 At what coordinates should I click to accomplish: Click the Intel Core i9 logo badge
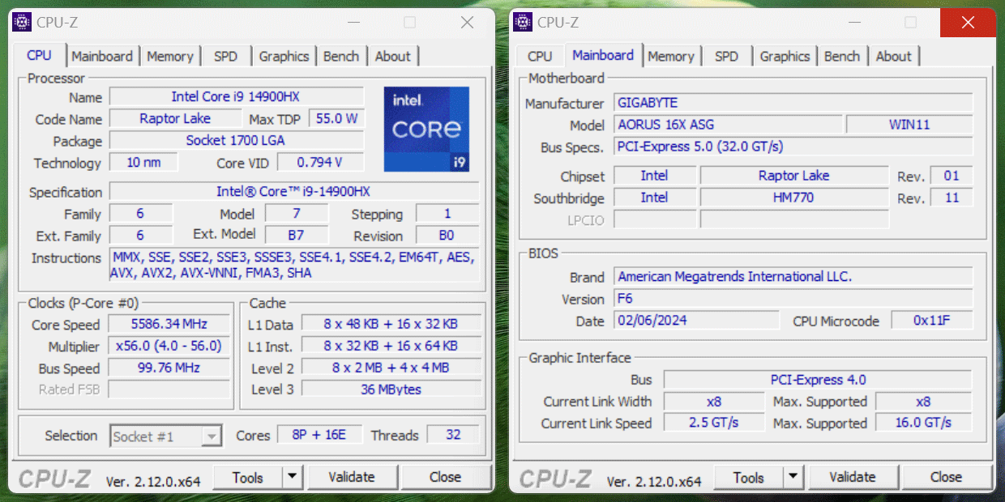[426, 130]
